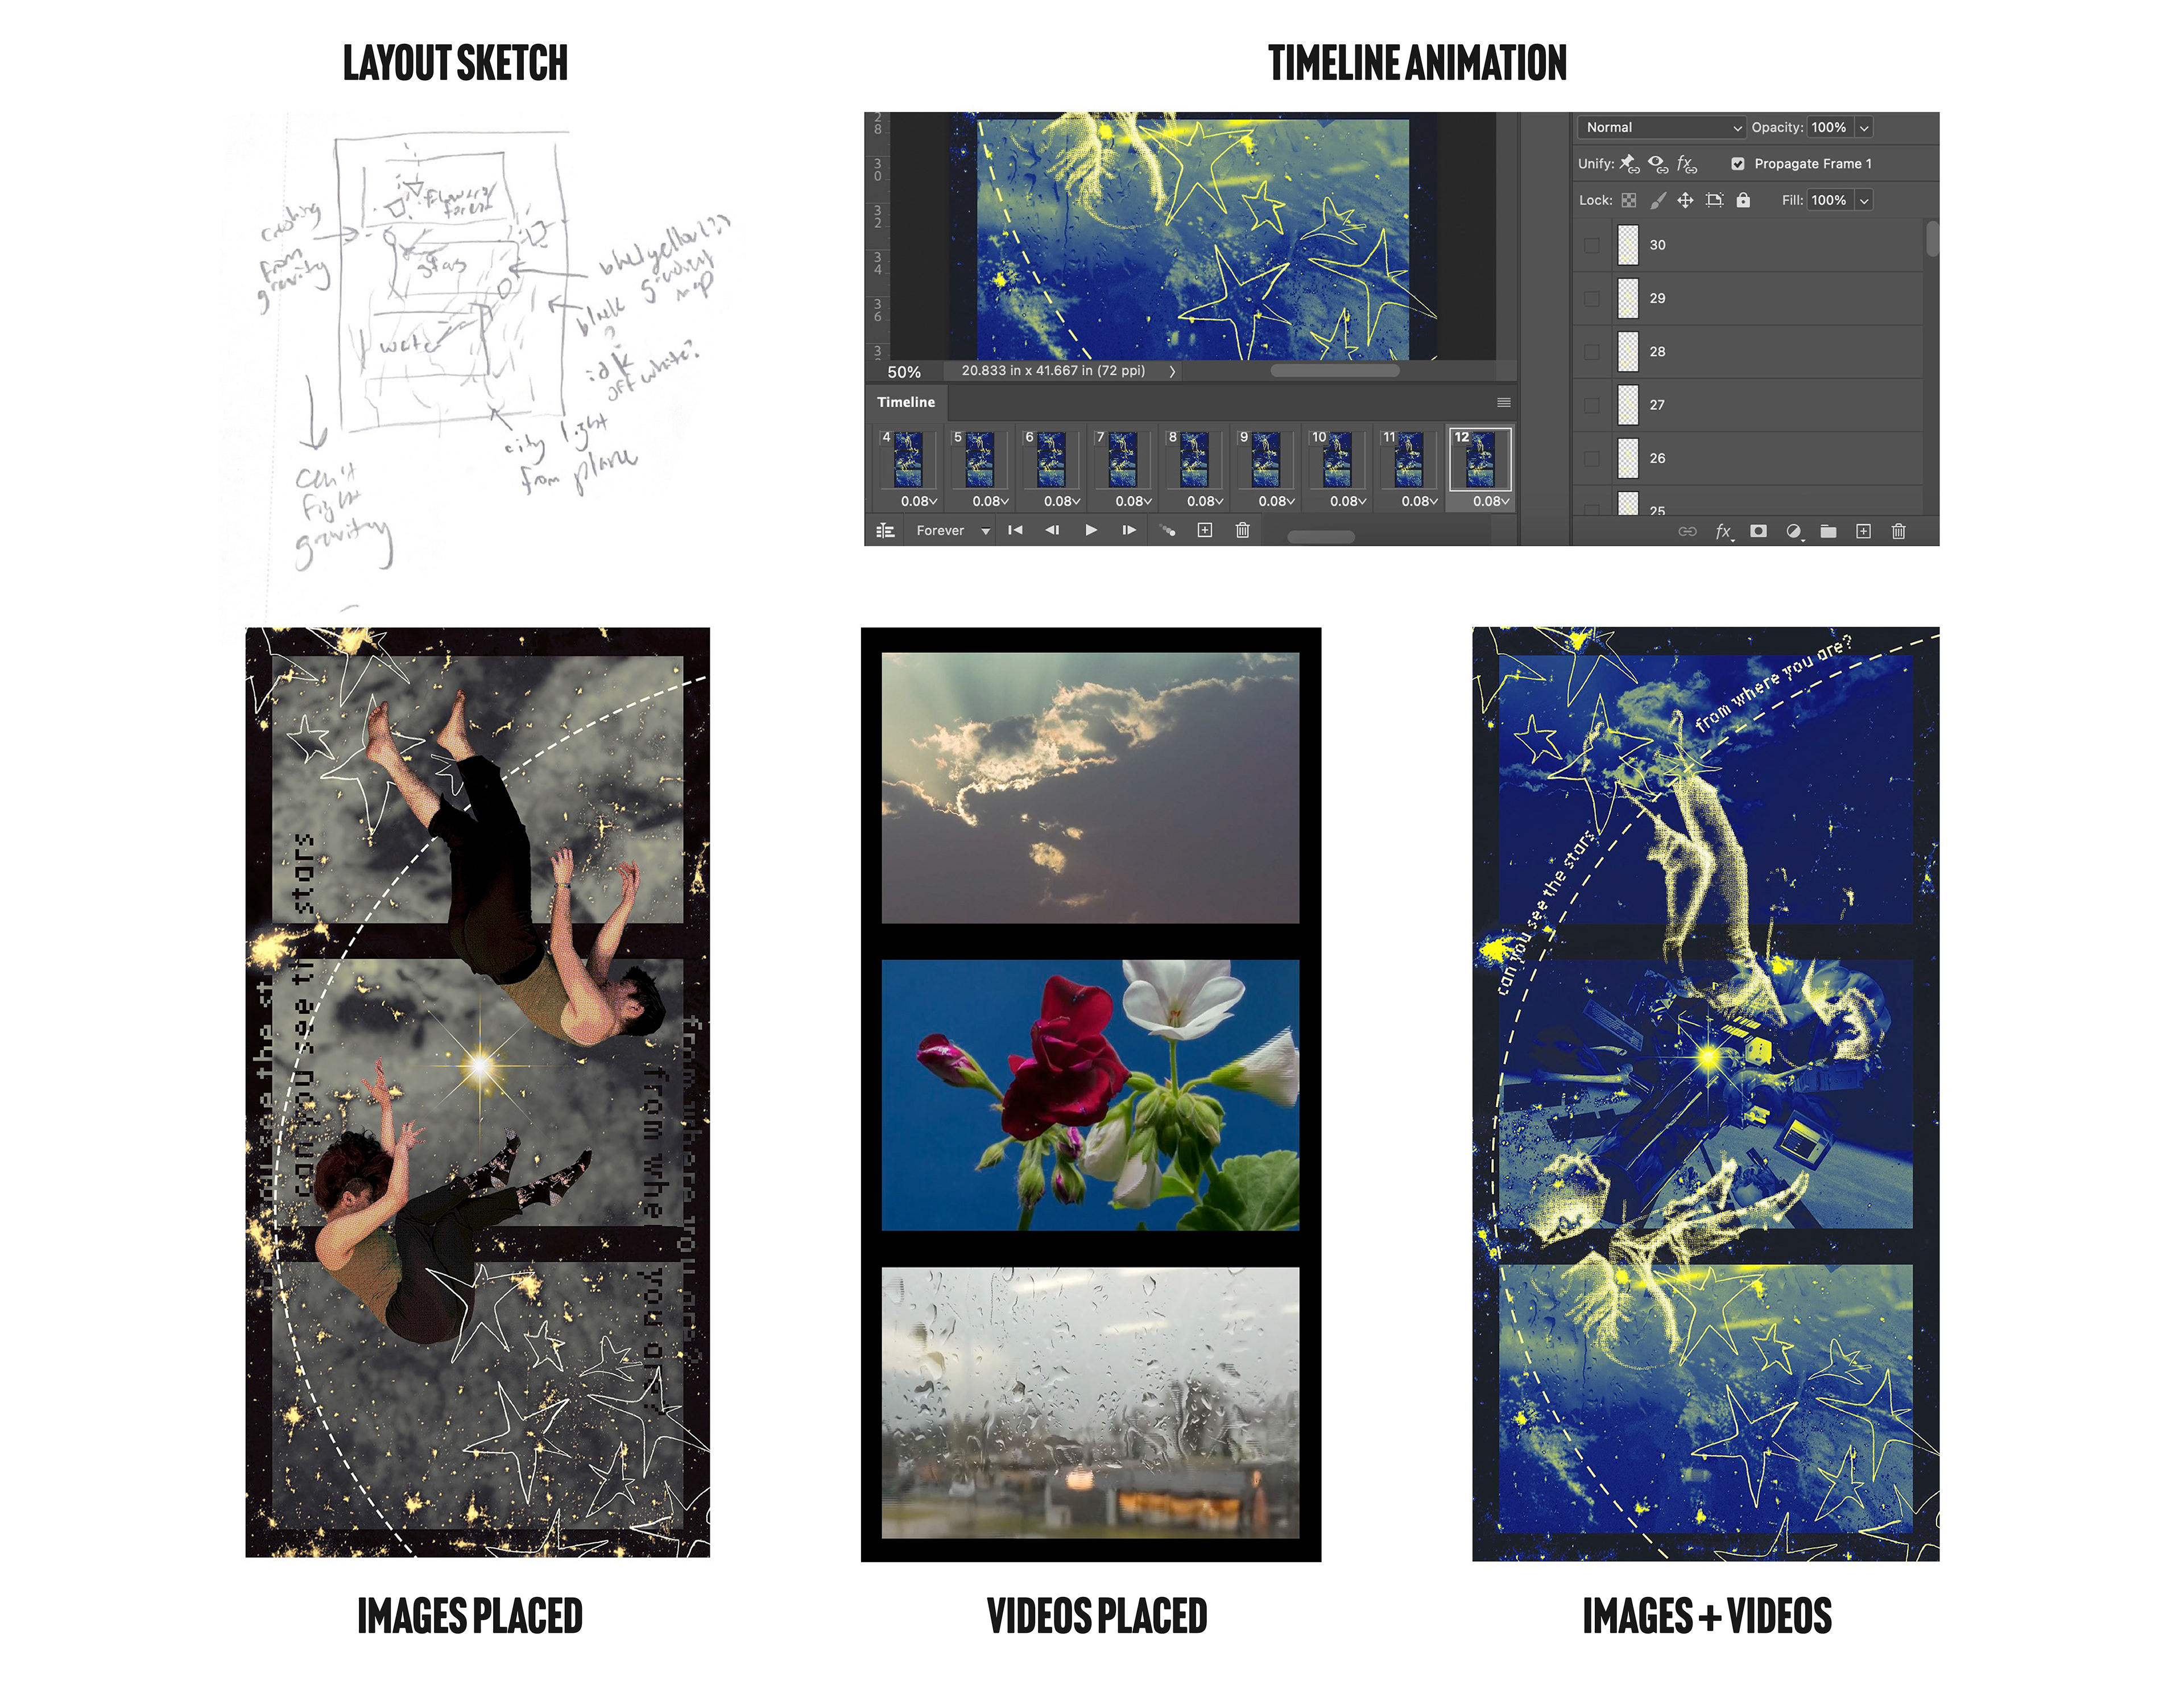The height and width of the screenshot is (1688, 2184).
Task: Play the frame animation
Action: click(1091, 530)
